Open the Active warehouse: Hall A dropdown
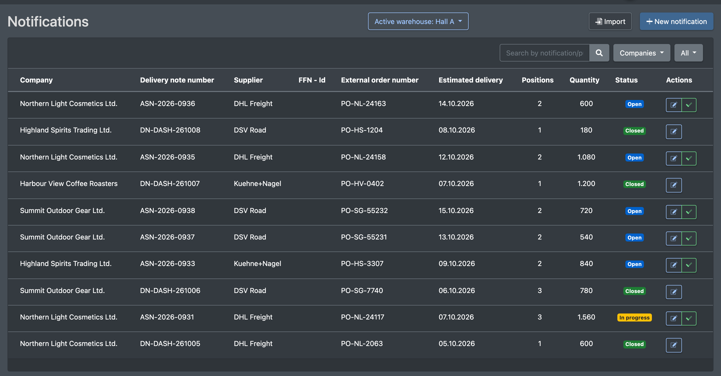Image resolution: width=721 pixels, height=376 pixels. click(418, 21)
